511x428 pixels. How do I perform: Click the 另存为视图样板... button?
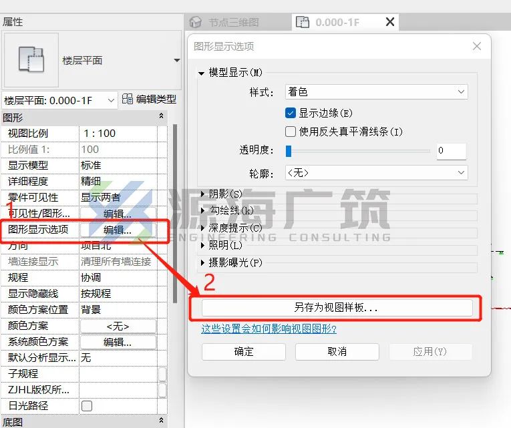coord(337,308)
